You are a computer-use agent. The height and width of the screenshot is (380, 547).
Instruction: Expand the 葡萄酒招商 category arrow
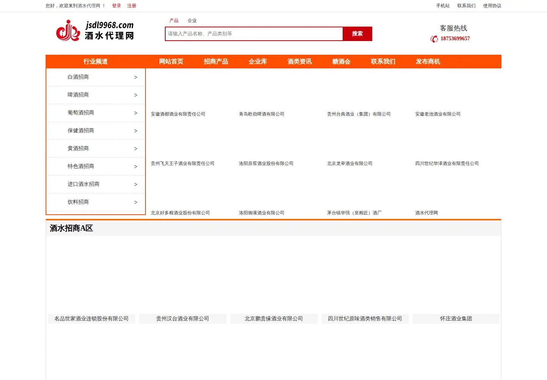pyautogui.click(x=136, y=113)
